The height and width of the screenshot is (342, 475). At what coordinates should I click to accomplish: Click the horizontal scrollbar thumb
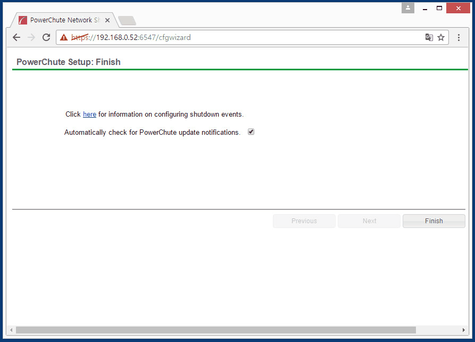pyautogui.click(x=215, y=330)
